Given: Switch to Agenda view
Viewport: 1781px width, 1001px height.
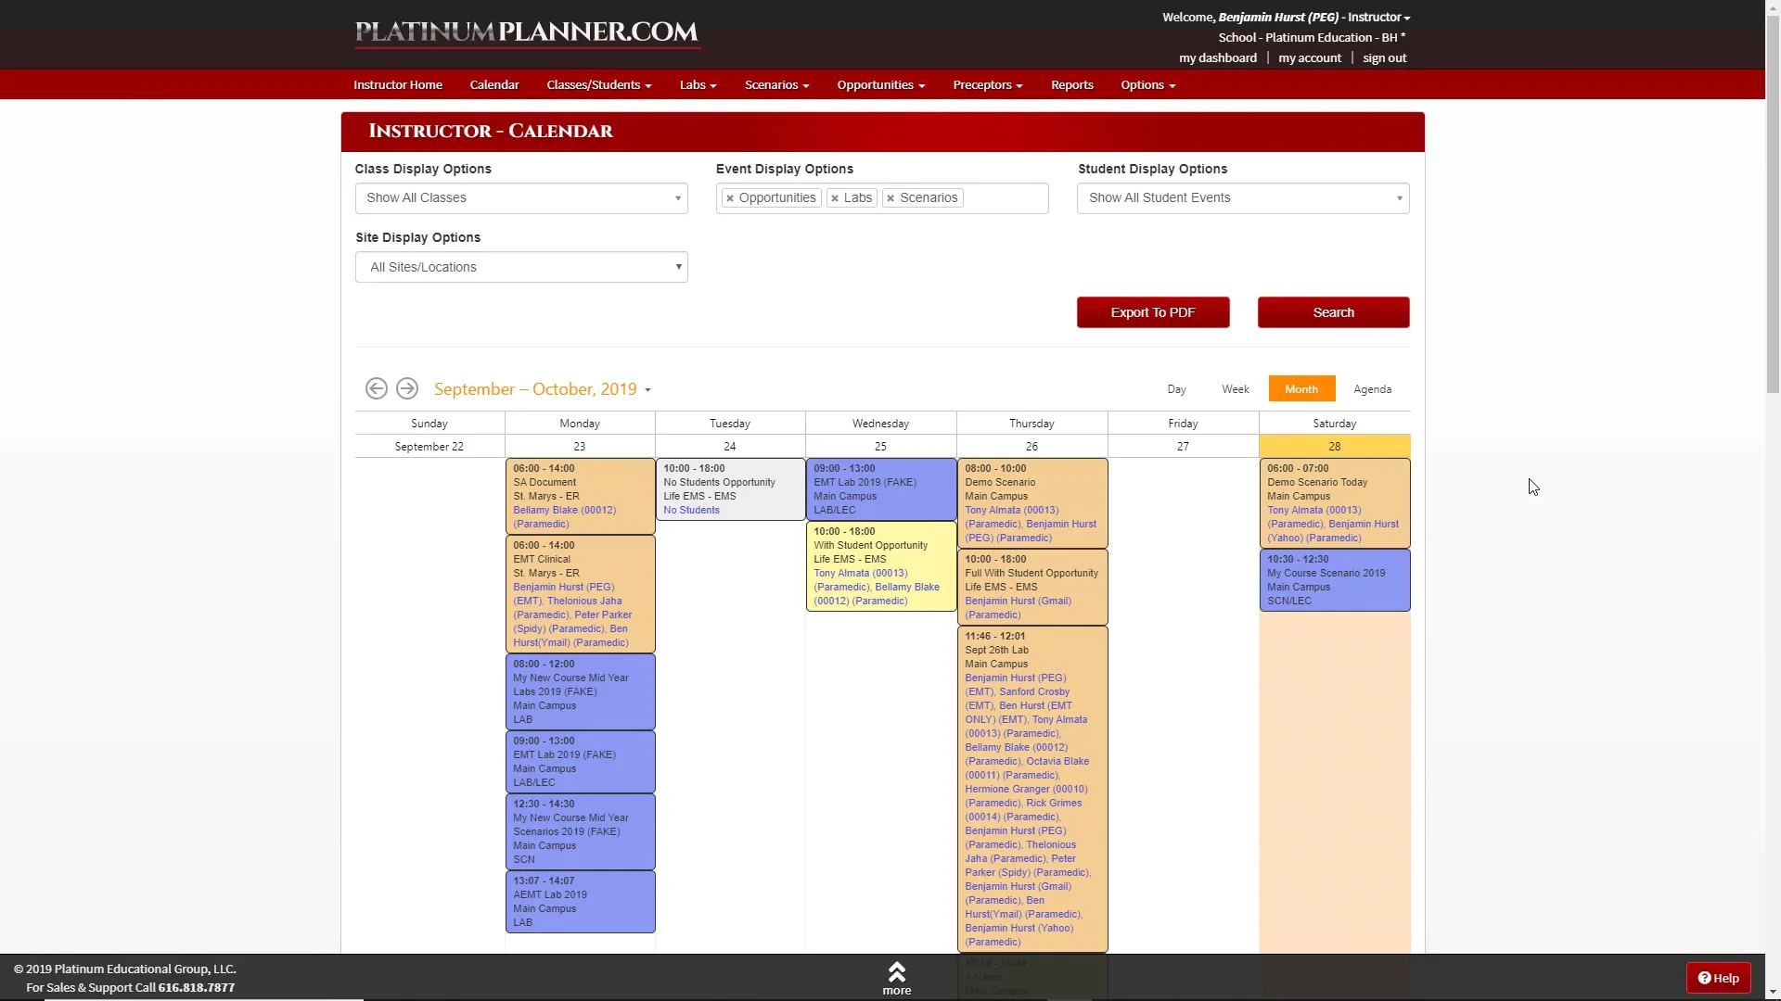Looking at the screenshot, I should coord(1372,388).
